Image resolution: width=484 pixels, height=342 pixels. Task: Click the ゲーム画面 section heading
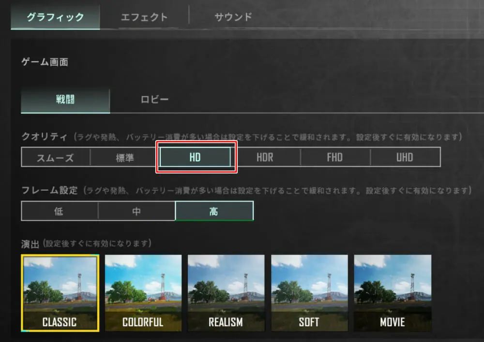(x=45, y=62)
